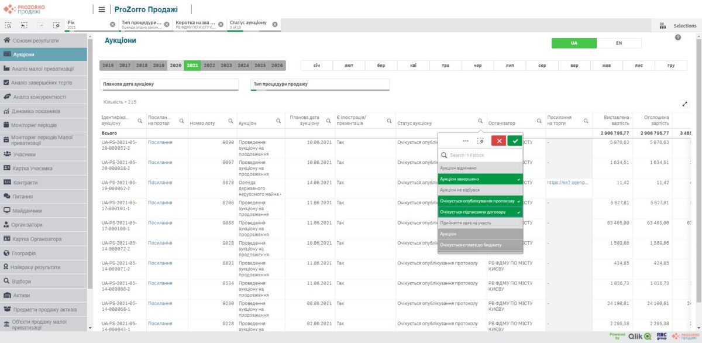Select year 2022 in year bar
The image size is (702, 343).
pos(209,66)
